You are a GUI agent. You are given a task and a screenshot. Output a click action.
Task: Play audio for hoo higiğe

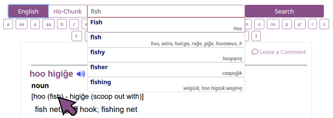point(81,74)
